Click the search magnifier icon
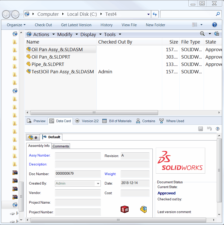This screenshot has width=224, height=225. pyautogui.click(x=218, y=14)
